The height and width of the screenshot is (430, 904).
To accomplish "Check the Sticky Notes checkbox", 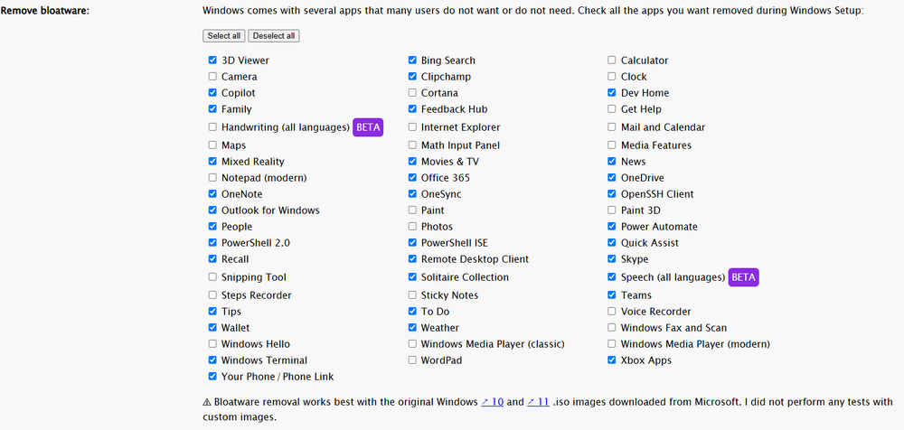I will coord(412,295).
